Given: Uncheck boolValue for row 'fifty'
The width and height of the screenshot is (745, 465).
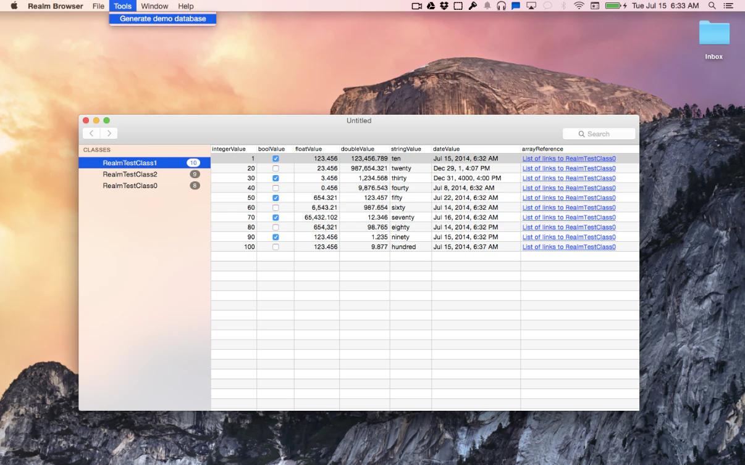Looking at the screenshot, I should click(x=276, y=198).
